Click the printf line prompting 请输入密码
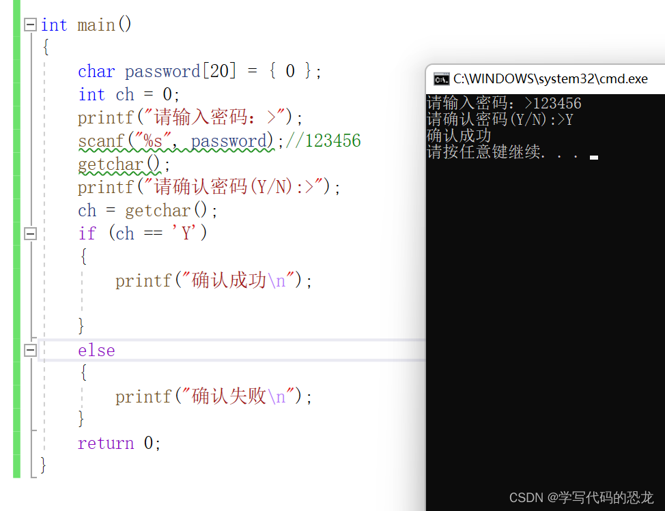The height and width of the screenshot is (511, 665). (190, 117)
